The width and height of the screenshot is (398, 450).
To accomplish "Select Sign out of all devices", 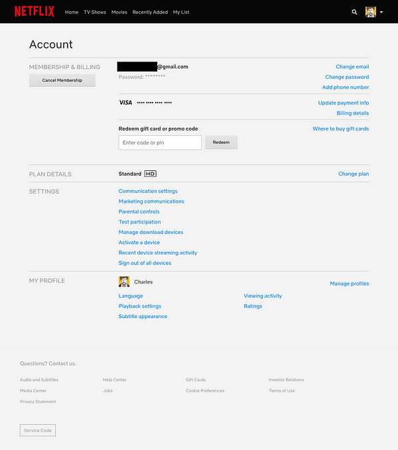I will (x=145, y=263).
